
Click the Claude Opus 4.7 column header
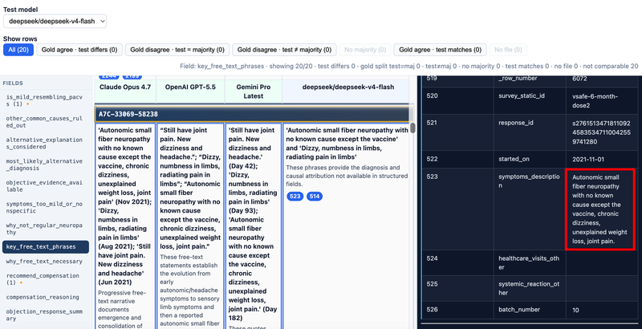tap(125, 91)
